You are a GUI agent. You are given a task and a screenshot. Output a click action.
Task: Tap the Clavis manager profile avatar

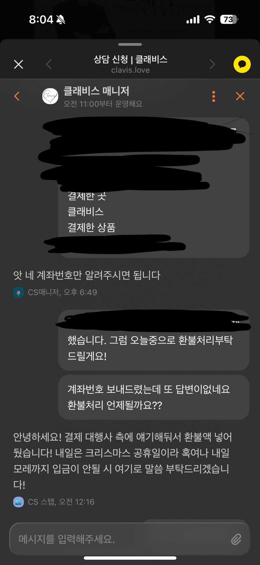click(50, 96)
